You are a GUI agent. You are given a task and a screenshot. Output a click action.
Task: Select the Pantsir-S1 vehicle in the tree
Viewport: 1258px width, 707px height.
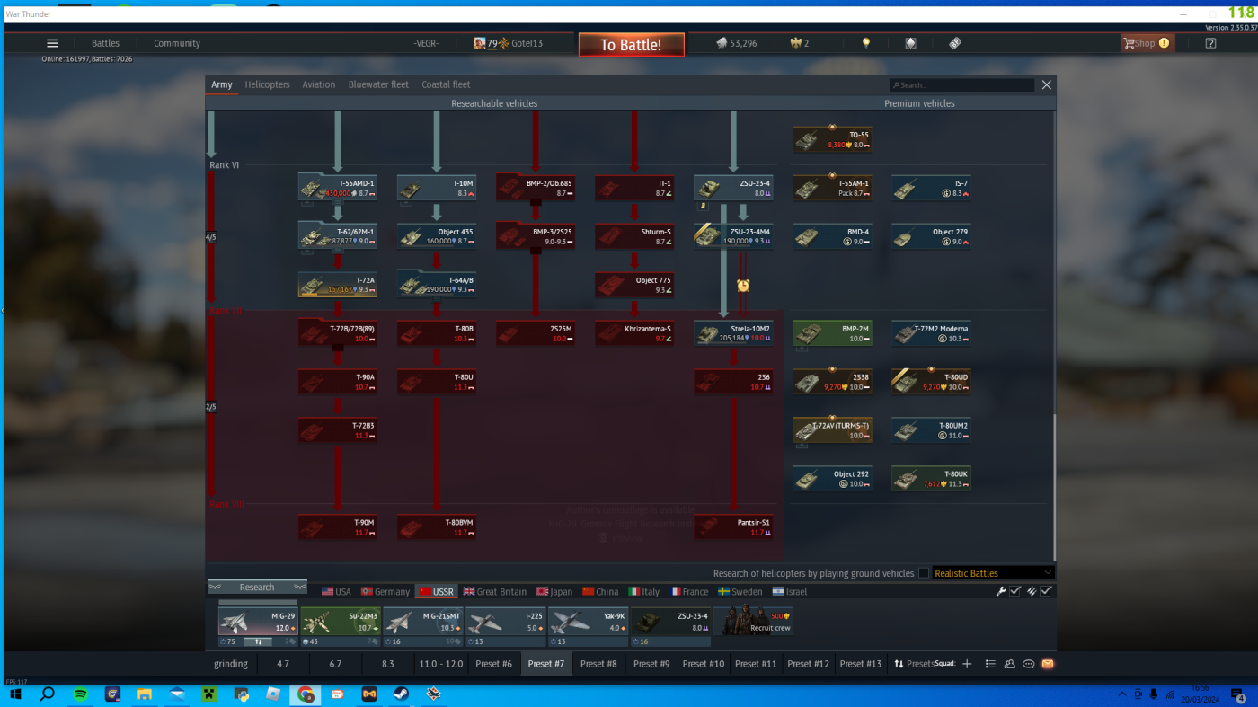tap(733, 526)
